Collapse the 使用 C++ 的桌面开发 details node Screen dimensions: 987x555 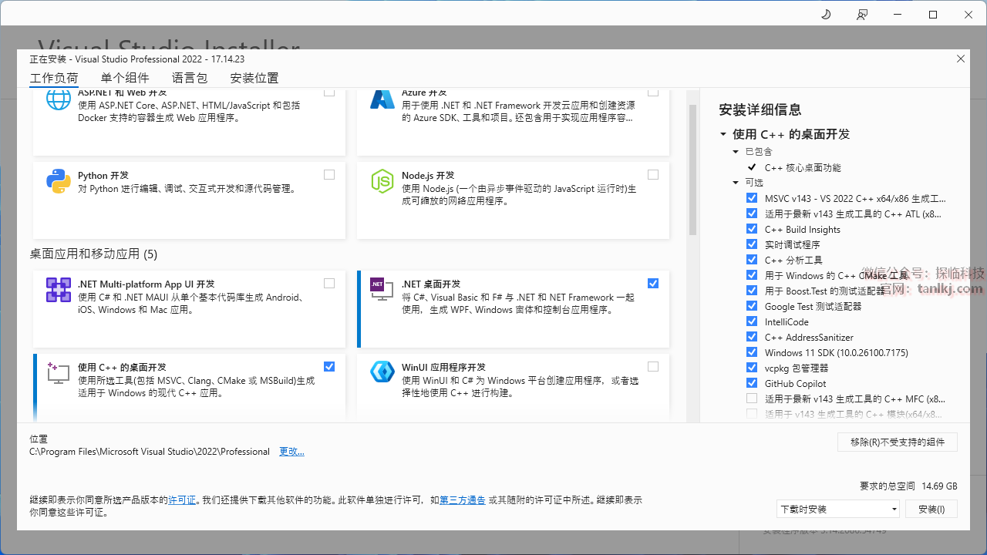(723, 134)
